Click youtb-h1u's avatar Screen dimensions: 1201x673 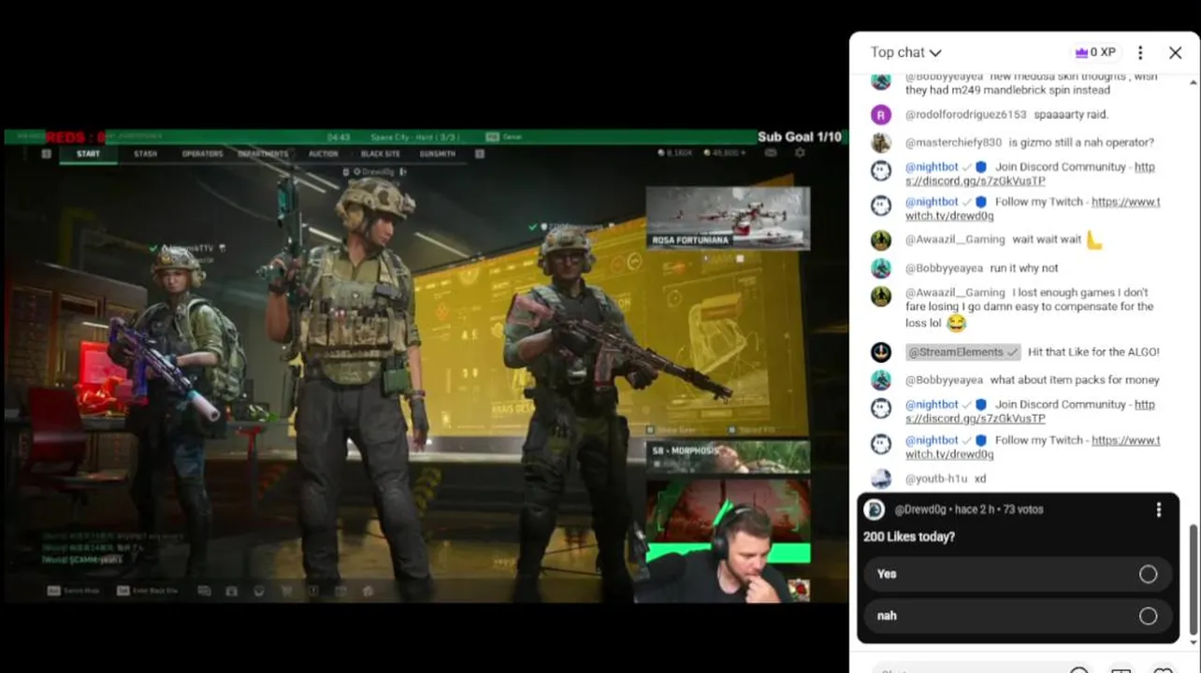tap(881, 479)
